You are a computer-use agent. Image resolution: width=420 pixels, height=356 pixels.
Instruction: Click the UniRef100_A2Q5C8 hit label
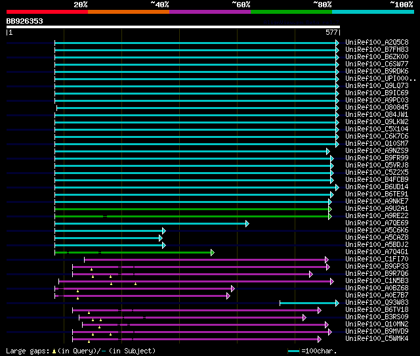377,42
